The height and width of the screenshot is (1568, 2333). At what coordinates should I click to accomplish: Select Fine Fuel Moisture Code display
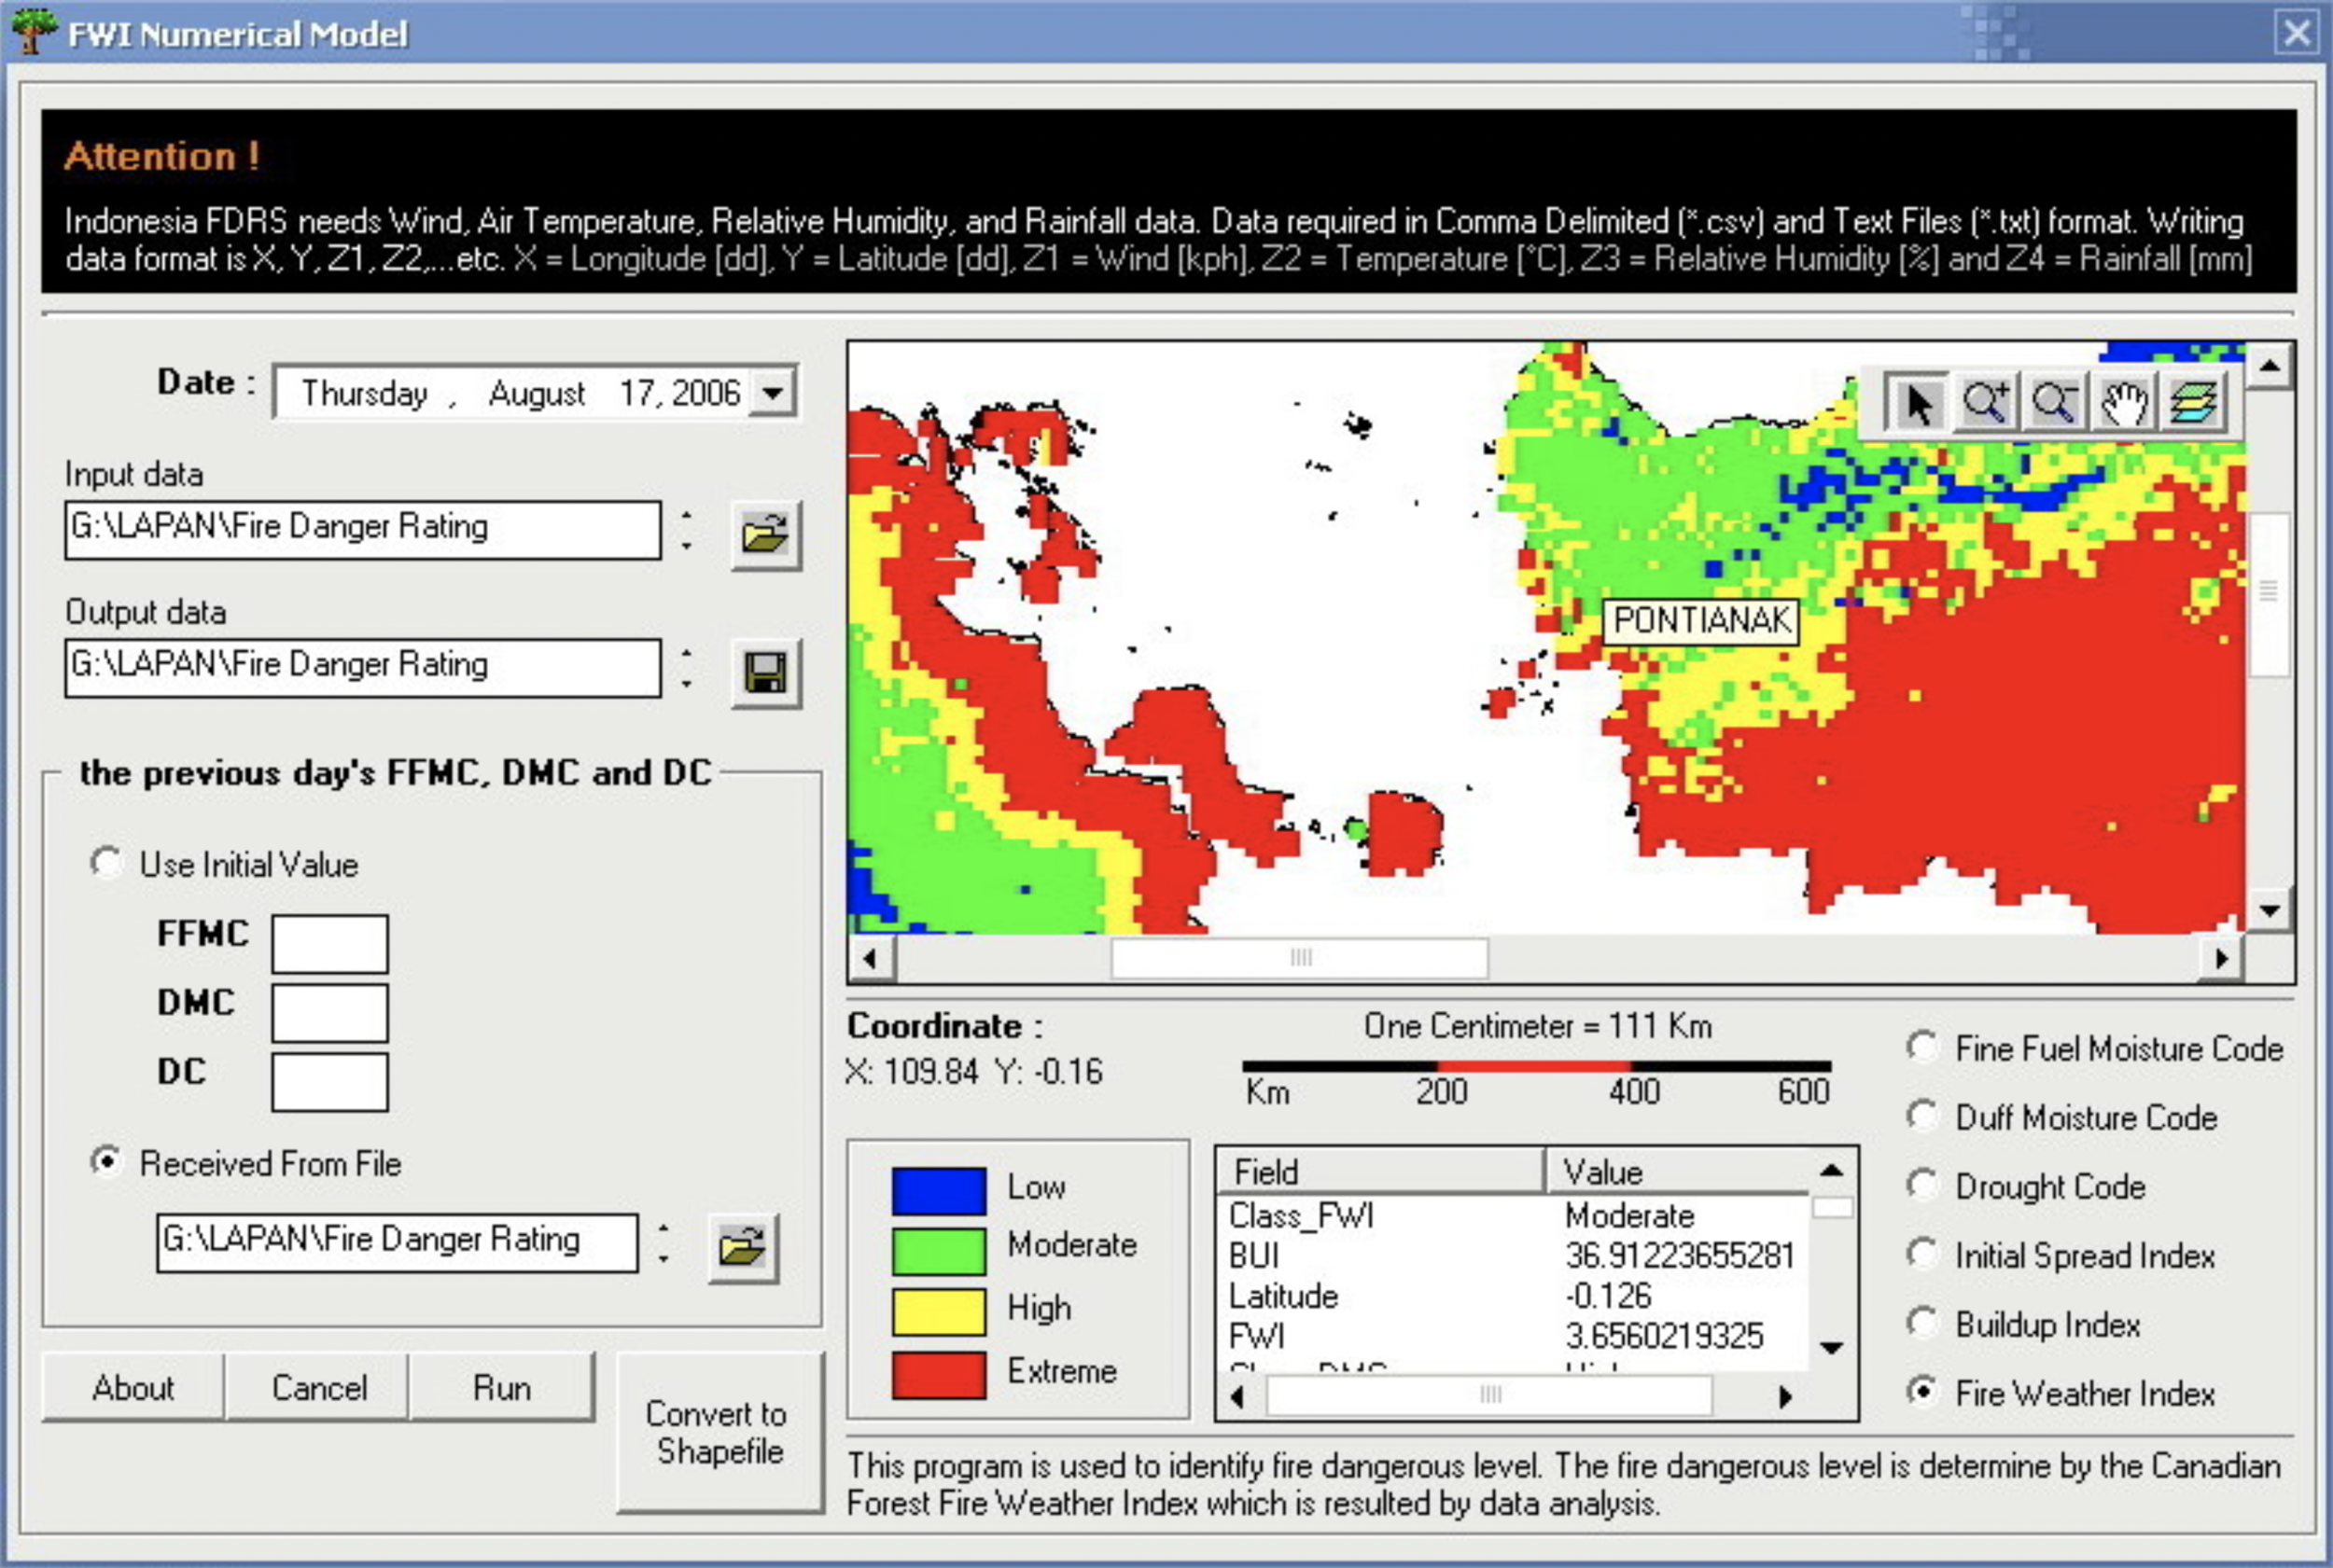coord(1921,1047)
